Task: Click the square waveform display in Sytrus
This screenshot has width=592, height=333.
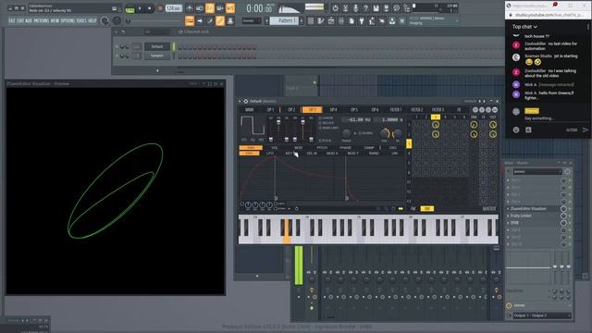Action: tap(253, 126)
